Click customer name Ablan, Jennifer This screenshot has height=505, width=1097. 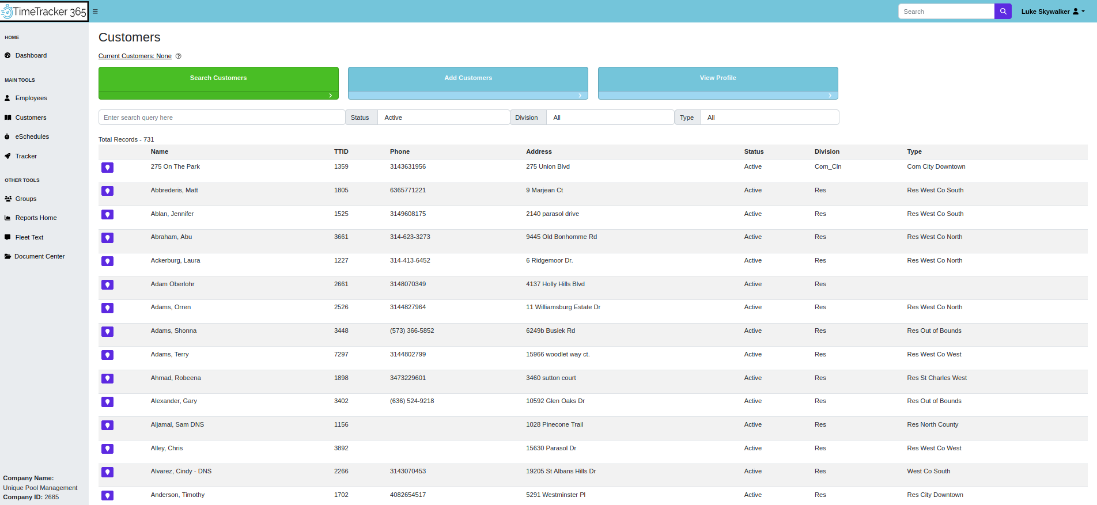click(x=172, y=214)
